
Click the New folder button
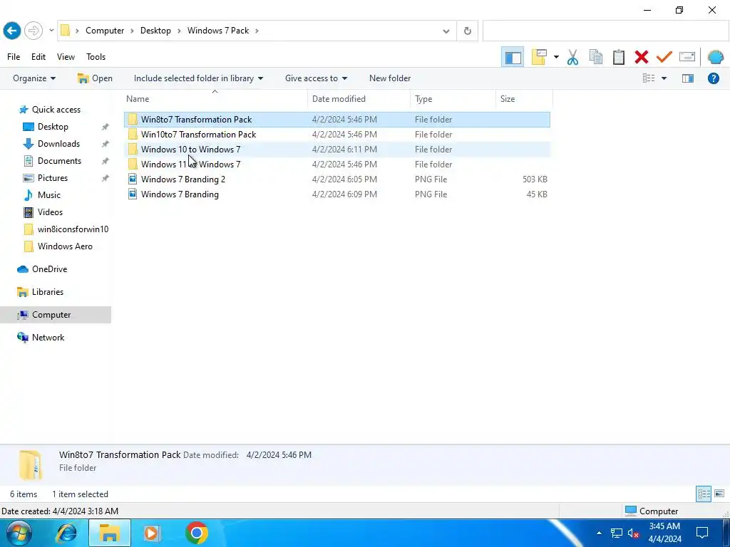click(x=390, y=78)
